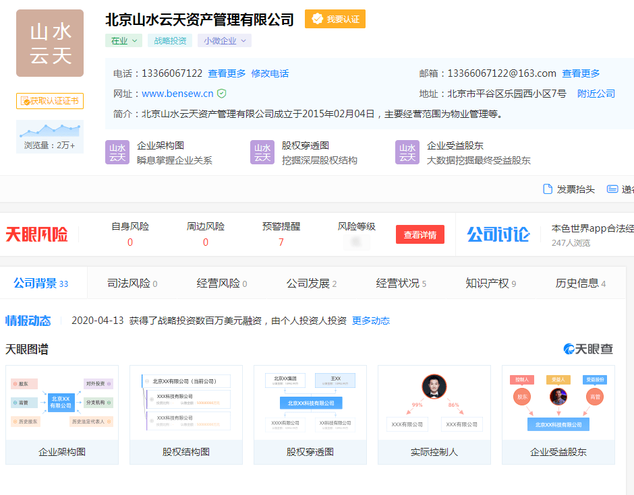Click the email 13366067122@163.com
This screenshot has width=634, height=495.
tap(502, 73)
